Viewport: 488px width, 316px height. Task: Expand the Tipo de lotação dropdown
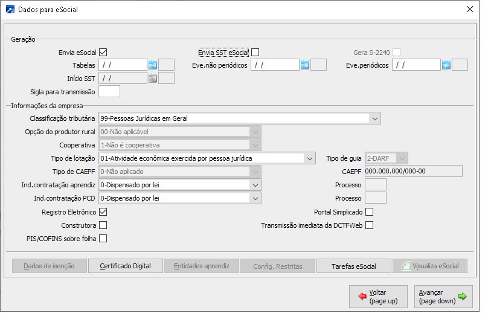(x=310, y=158)
